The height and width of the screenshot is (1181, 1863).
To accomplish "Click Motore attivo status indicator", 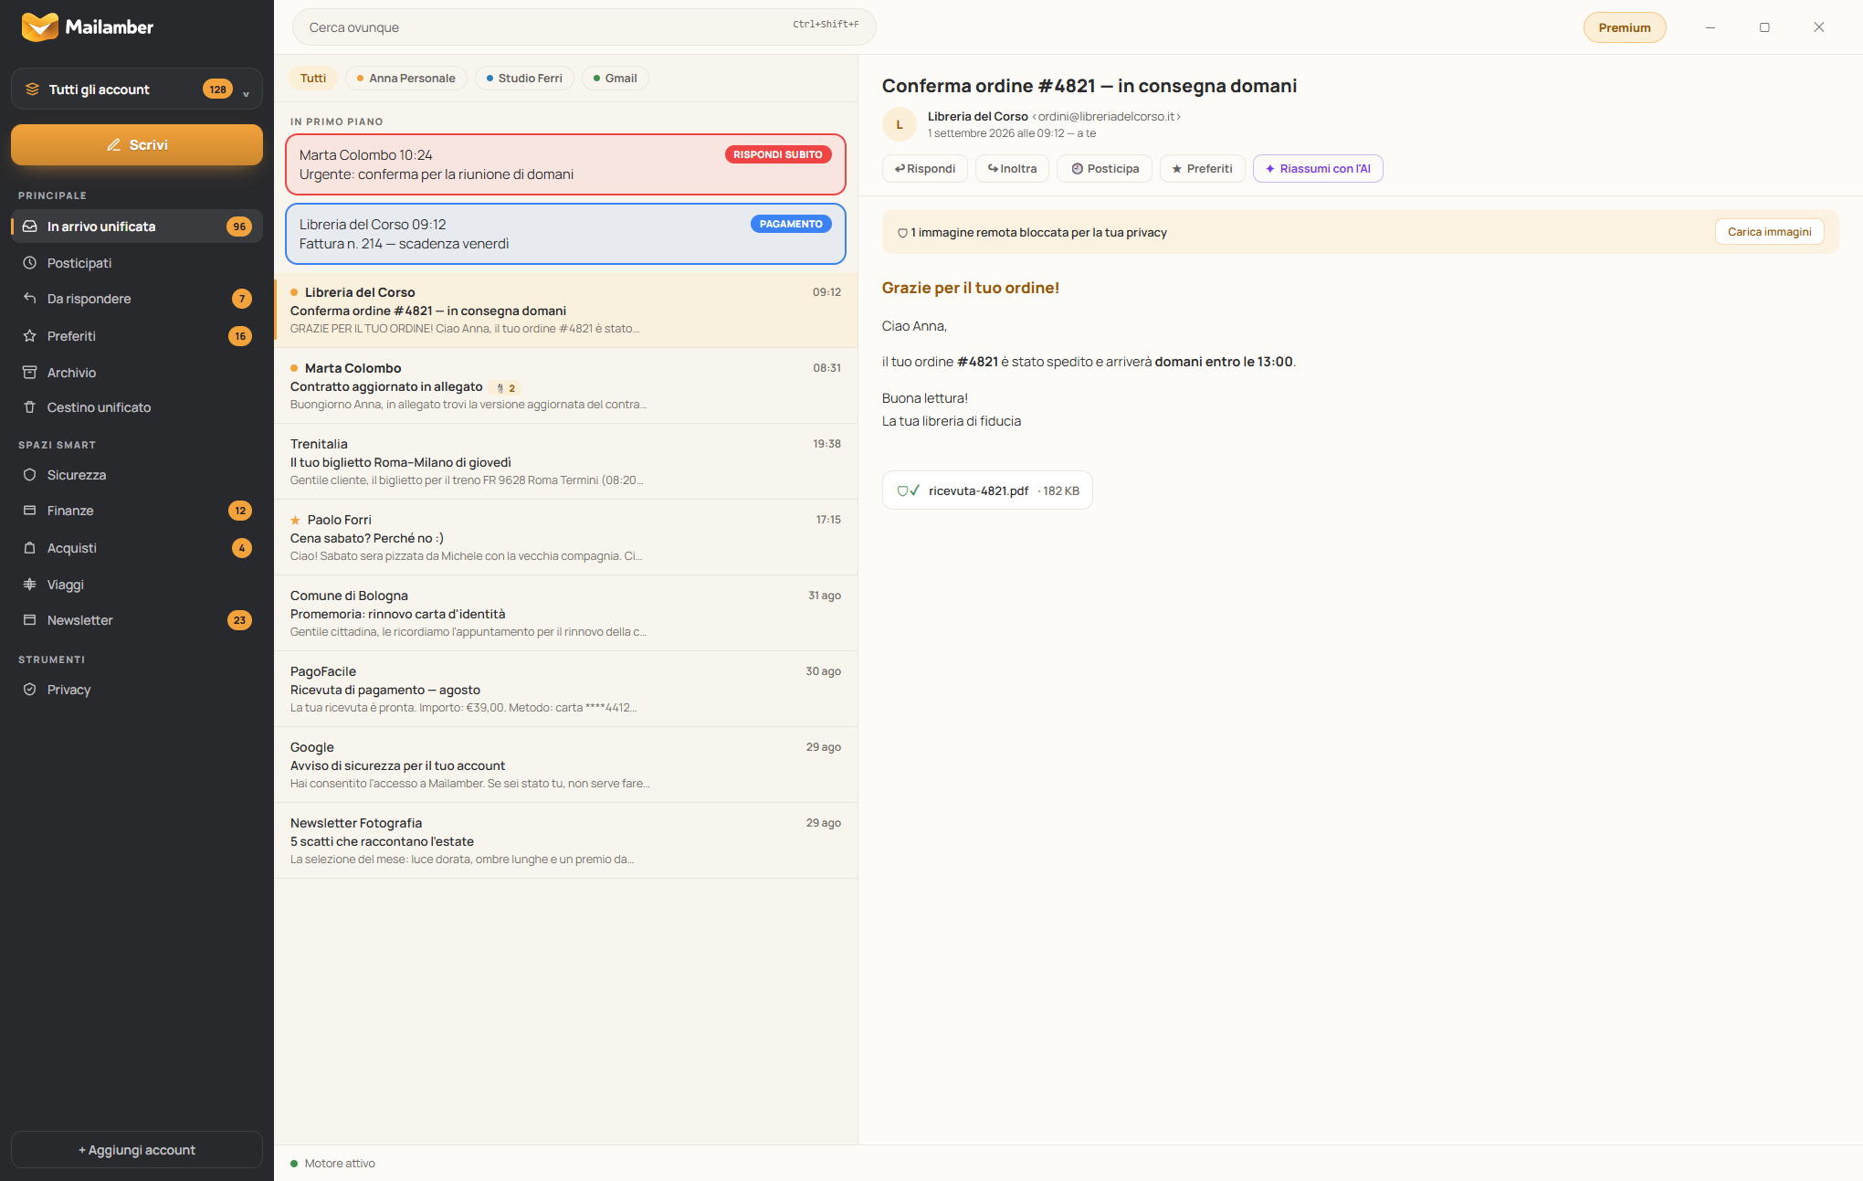I will pyautogui.click(x=332, y=1164).
